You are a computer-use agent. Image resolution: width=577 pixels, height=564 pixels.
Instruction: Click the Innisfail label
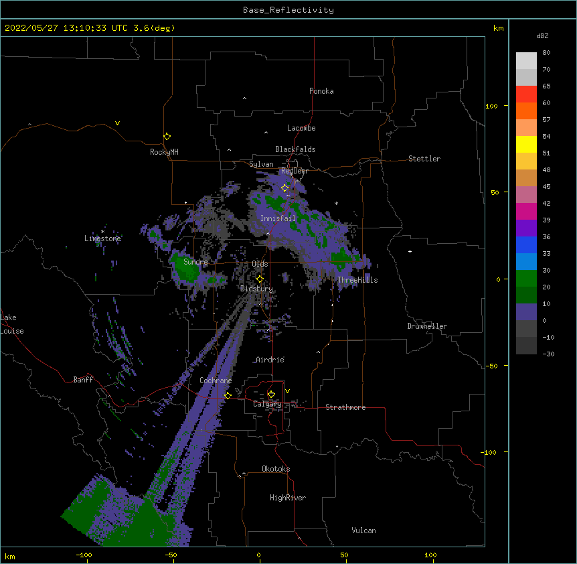click(x=278, y=218)
